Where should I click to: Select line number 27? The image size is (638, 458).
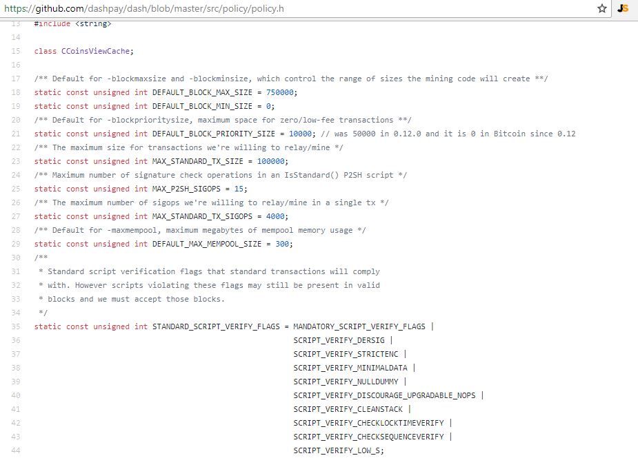click(x=16, y=217)
